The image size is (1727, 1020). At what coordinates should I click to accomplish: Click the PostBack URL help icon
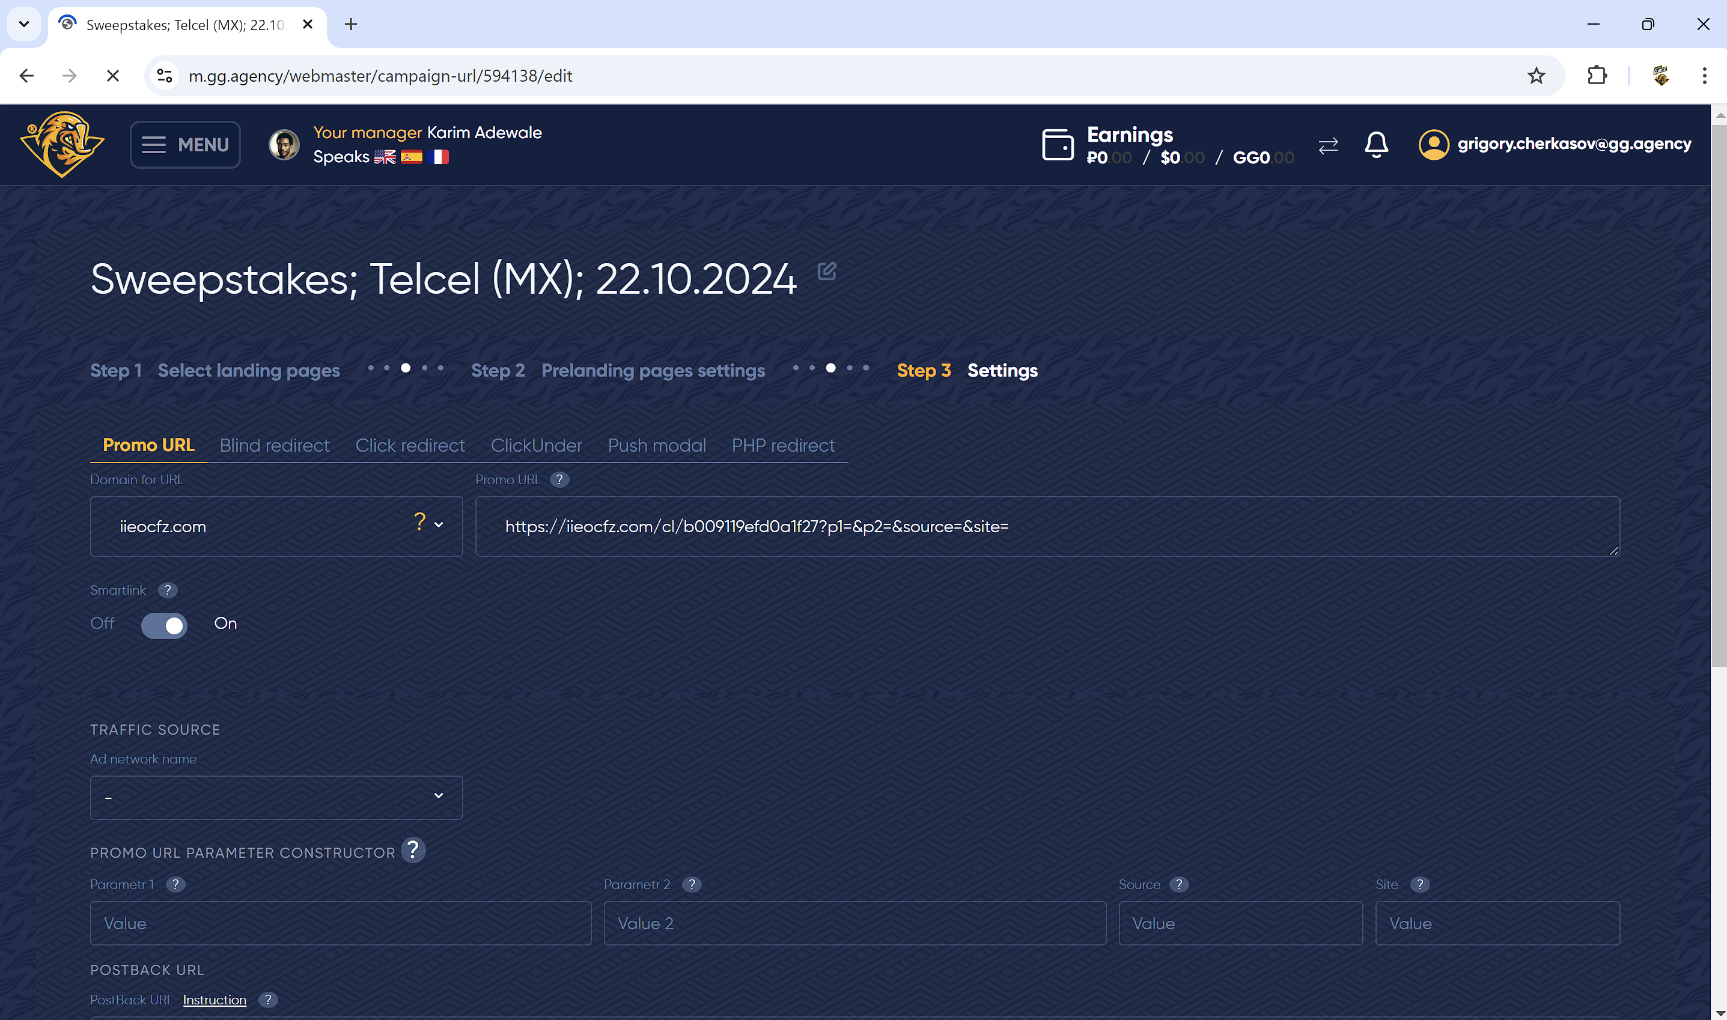click(x=268, y=1000)
